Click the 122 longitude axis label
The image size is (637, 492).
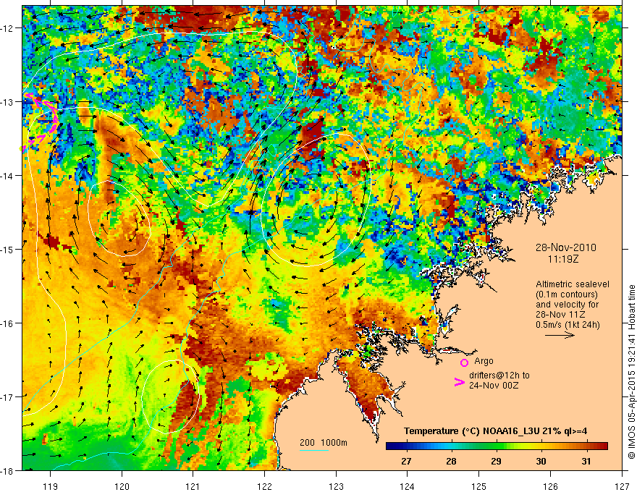[264, 485]
